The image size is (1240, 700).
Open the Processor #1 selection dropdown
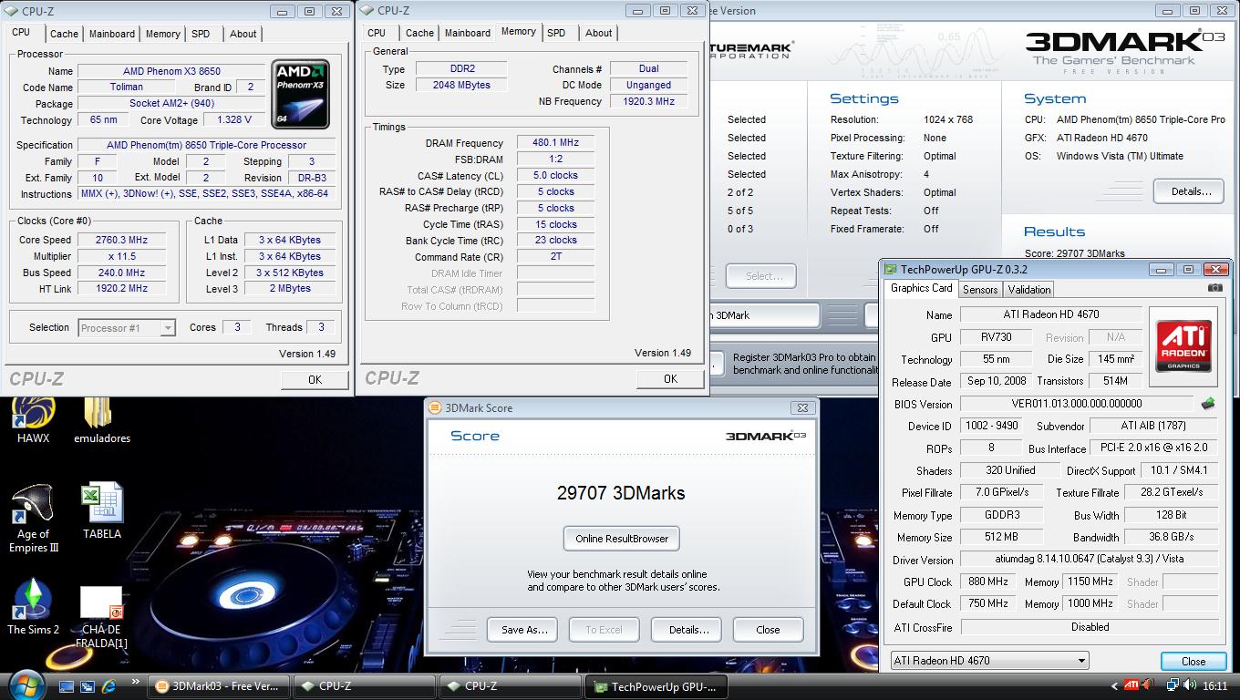(x=126, y=328)
